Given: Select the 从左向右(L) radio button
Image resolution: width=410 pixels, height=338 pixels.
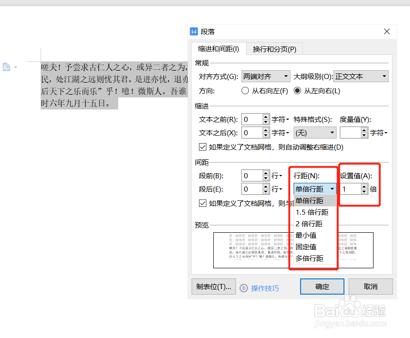Looking at the screenshot, I should click(x=299, y=91).
